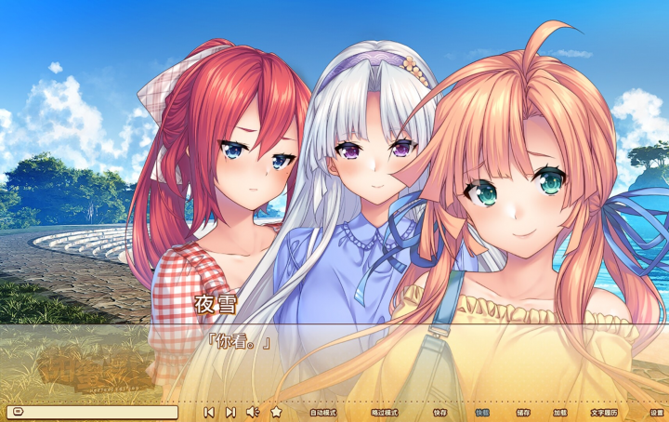Toggle 自动模式 auto mode
669x422 pixels.
pos(322,412)
